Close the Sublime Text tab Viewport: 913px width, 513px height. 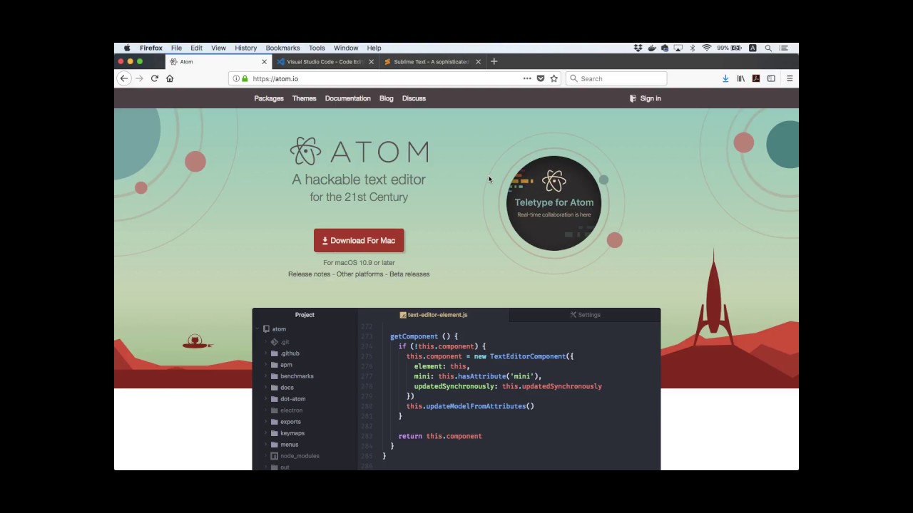tap(478, 62)
